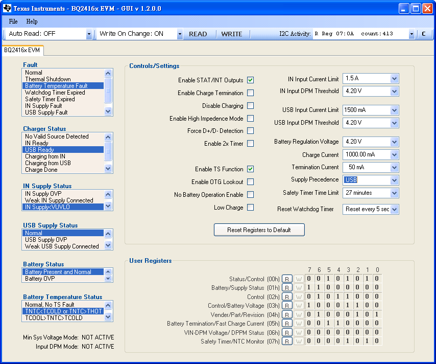Open the Termination Current dropdown
436x364 pixels.
pos(394,167)
